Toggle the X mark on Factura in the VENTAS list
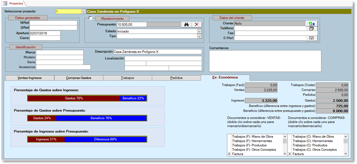The width and height of the screenshot is (357, 164). click(229, 154)
